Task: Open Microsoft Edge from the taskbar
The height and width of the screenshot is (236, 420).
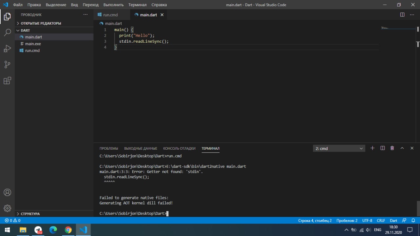Action: point(53,230)
